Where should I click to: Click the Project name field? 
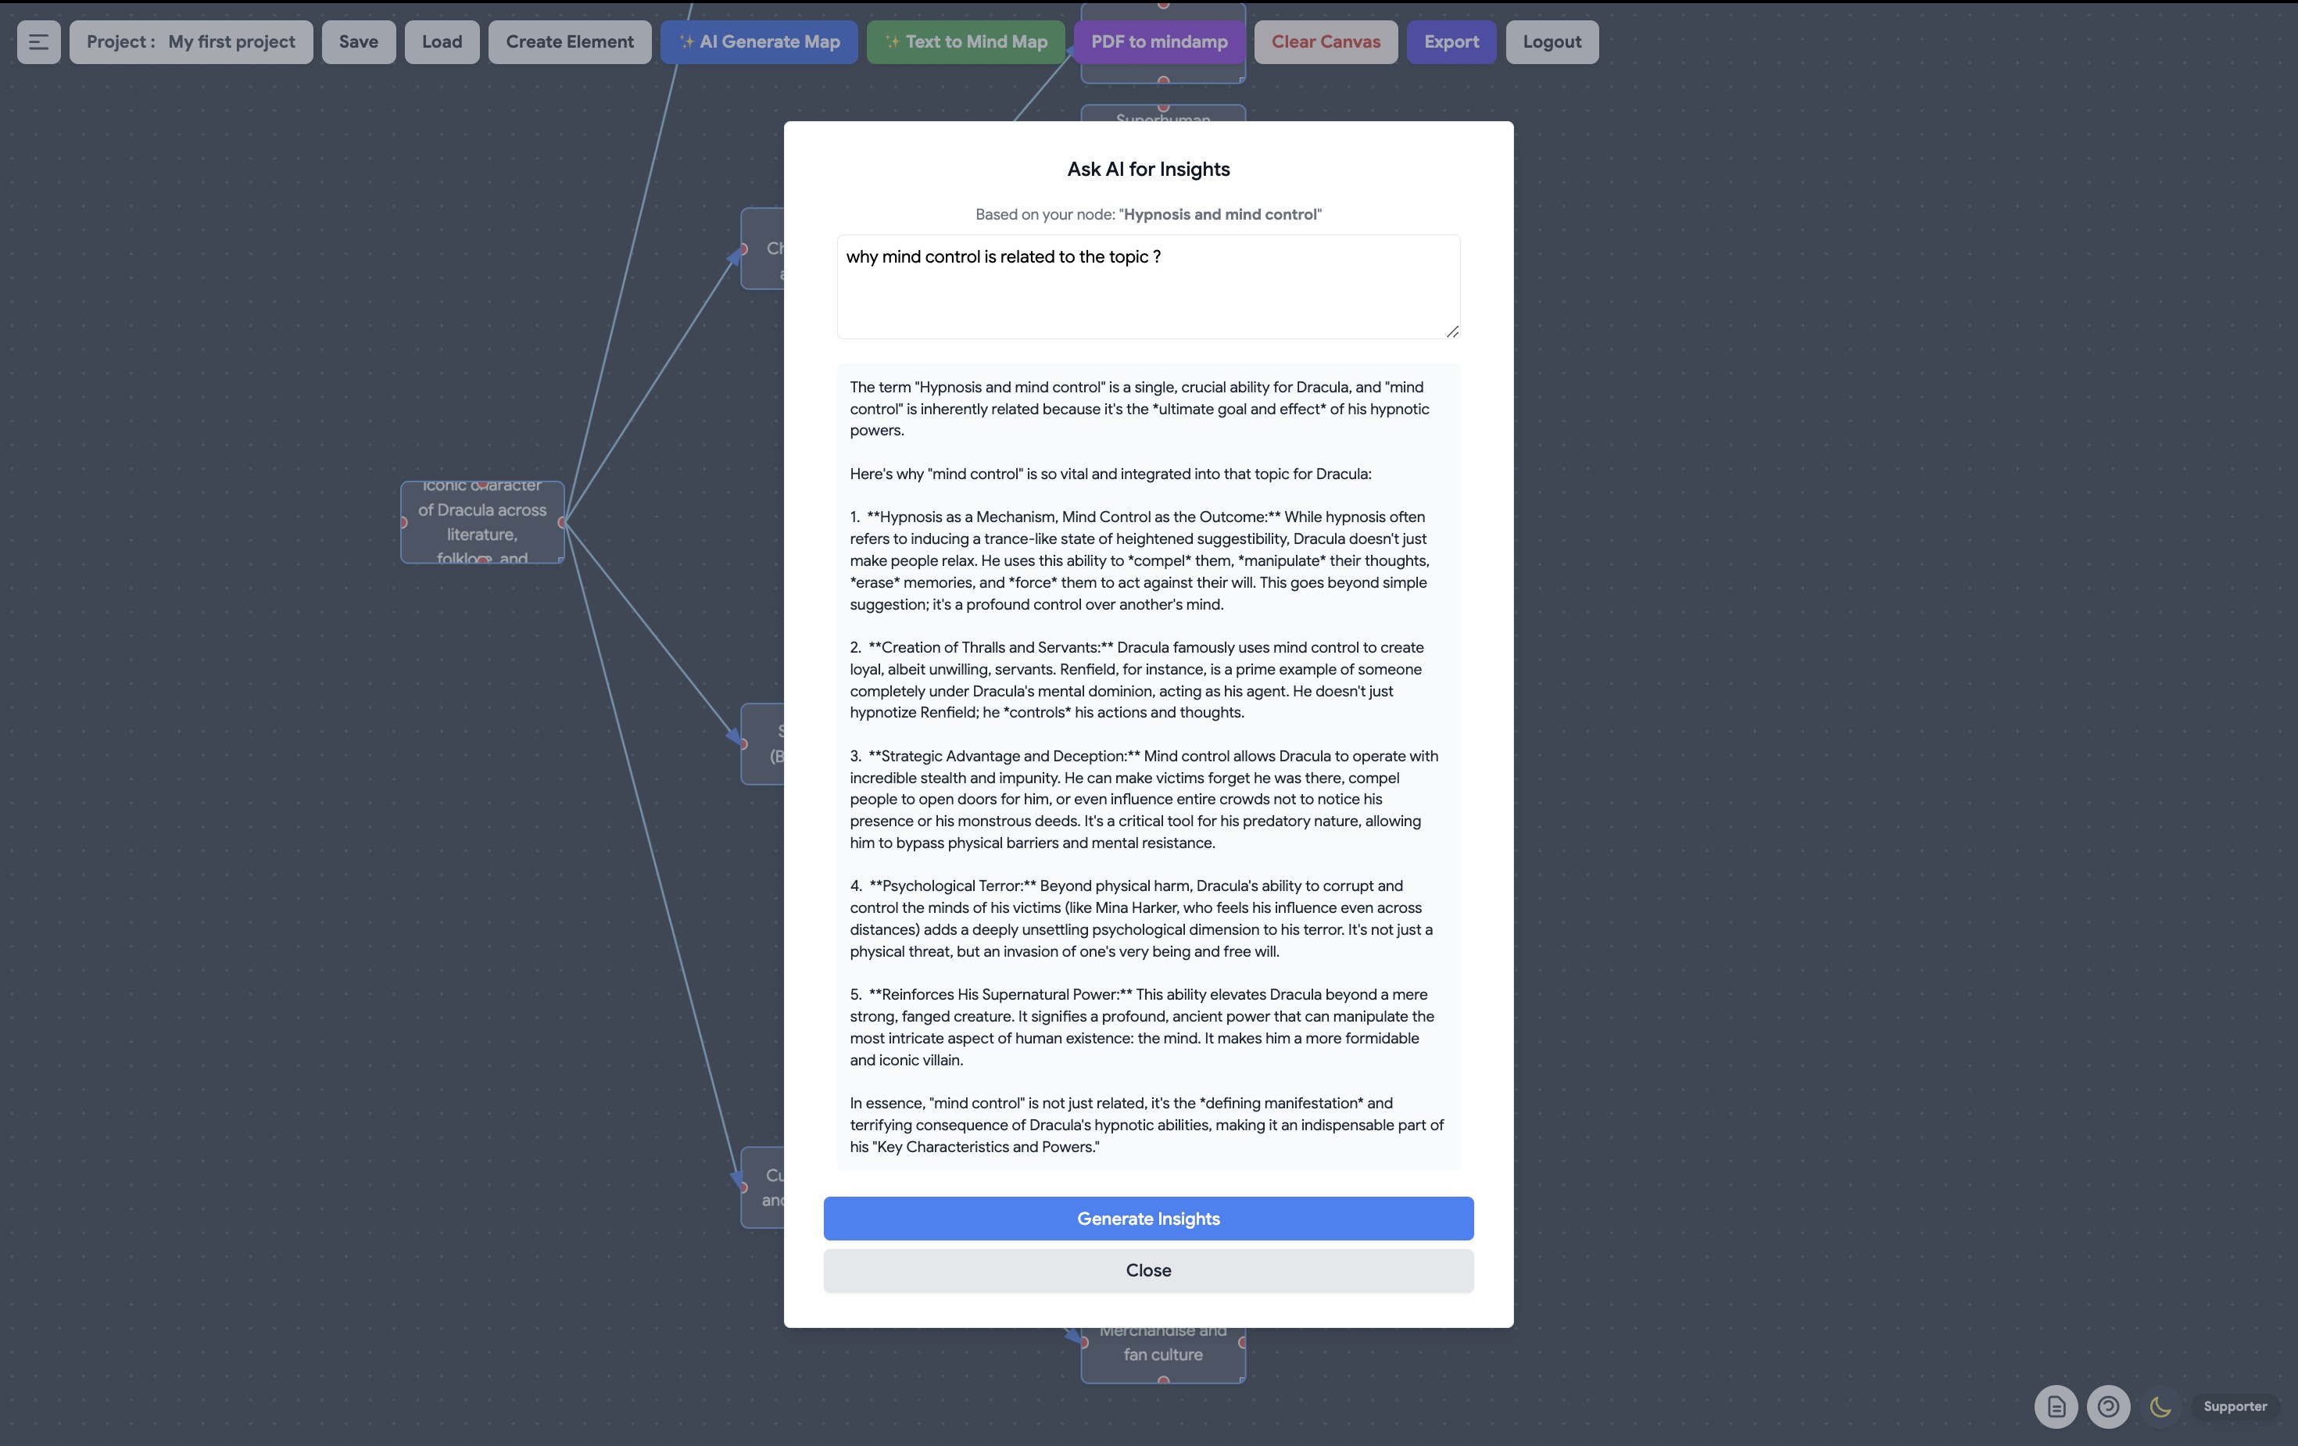(x=191, y=42)
